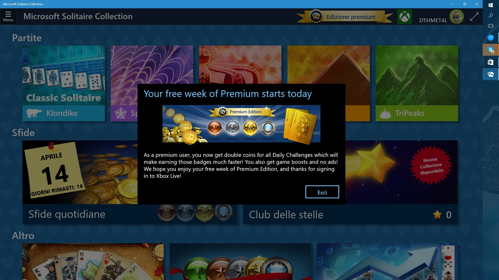Image resolution: width=499 pixels, height=280 pixels.
Task: Click the Premium Edition banner image
Action: [241, 124]
